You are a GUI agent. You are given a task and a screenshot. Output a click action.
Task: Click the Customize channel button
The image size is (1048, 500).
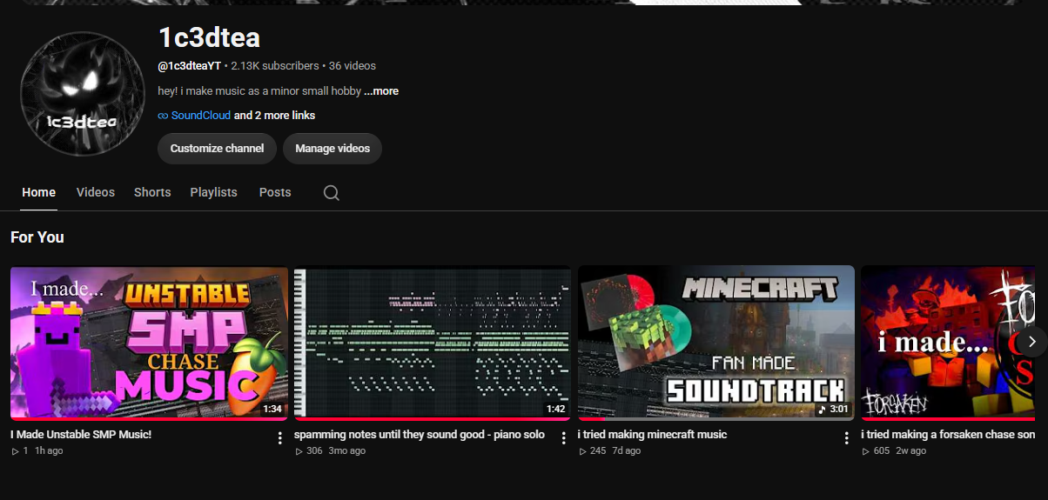(217, 149)
